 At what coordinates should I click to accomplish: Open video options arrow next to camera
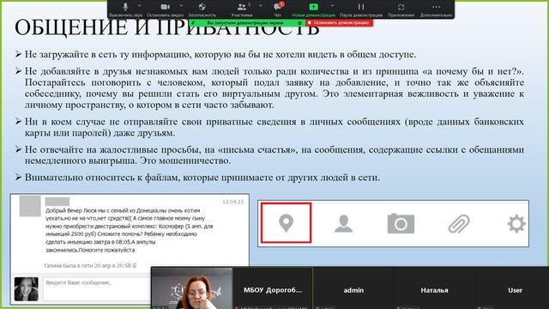pos(181,6)
